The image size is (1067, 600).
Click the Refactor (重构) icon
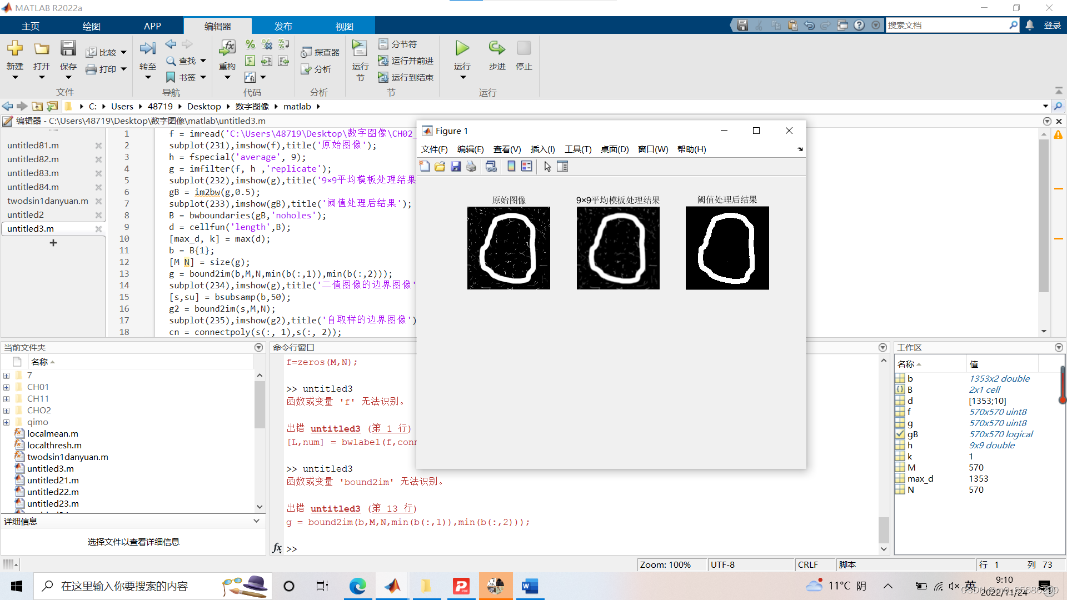click(227, 48)
